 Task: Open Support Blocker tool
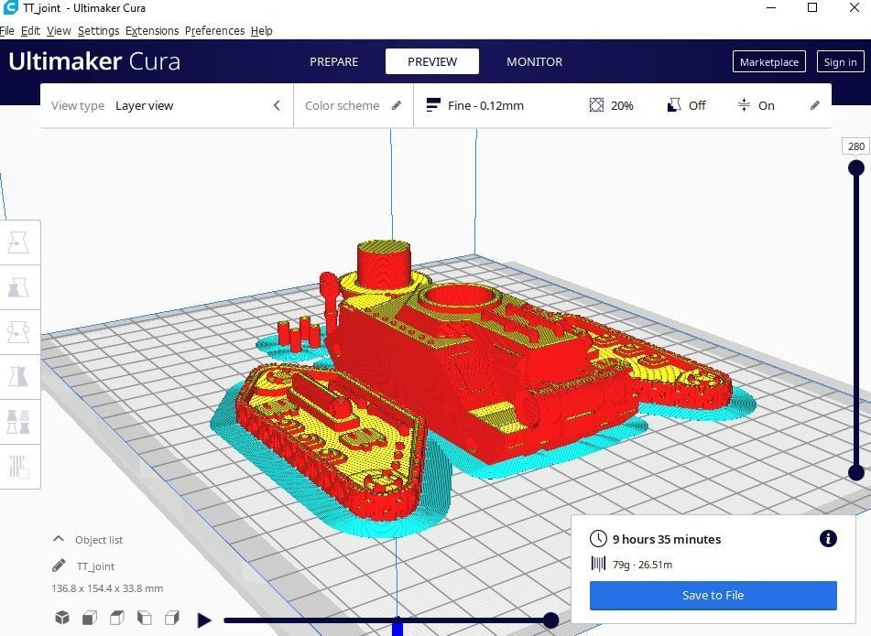click(18, 466)
